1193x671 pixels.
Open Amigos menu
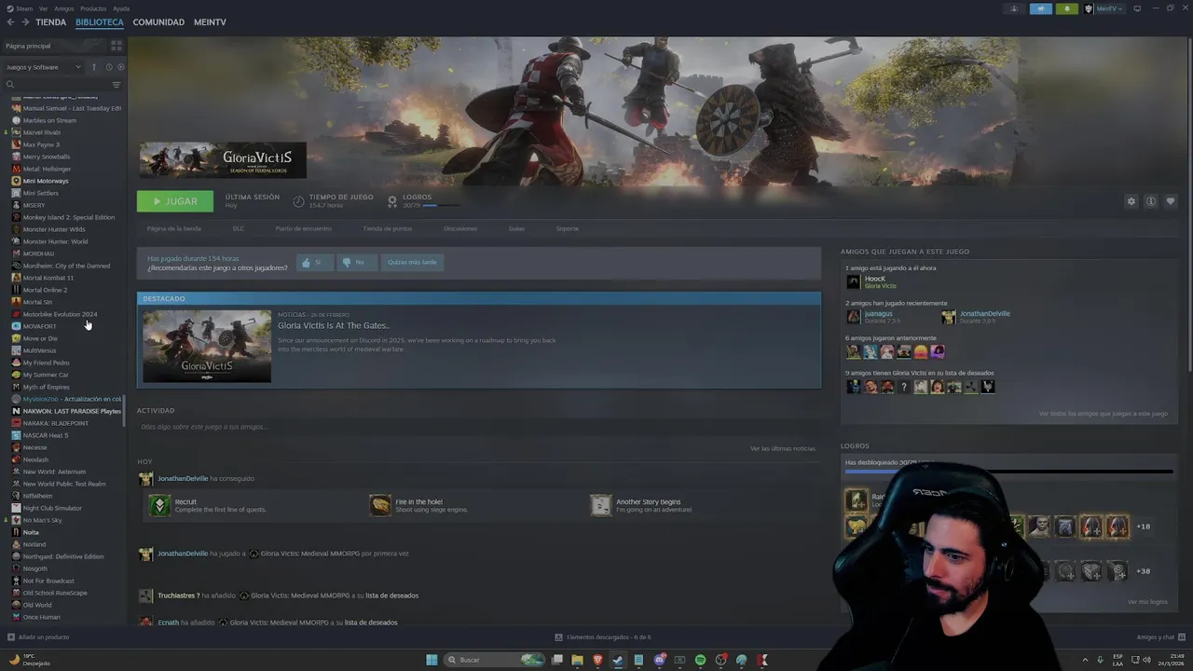(x=63, y=8)
